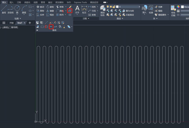Expand the Fillet (圆角) dropdown arrow
Viewport: 189px width, 128px height.
tap(66, 11)
